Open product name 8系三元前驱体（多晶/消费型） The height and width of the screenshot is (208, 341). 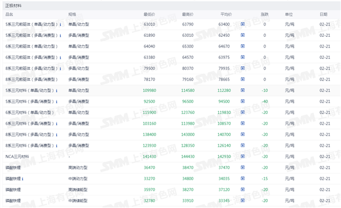31,79
